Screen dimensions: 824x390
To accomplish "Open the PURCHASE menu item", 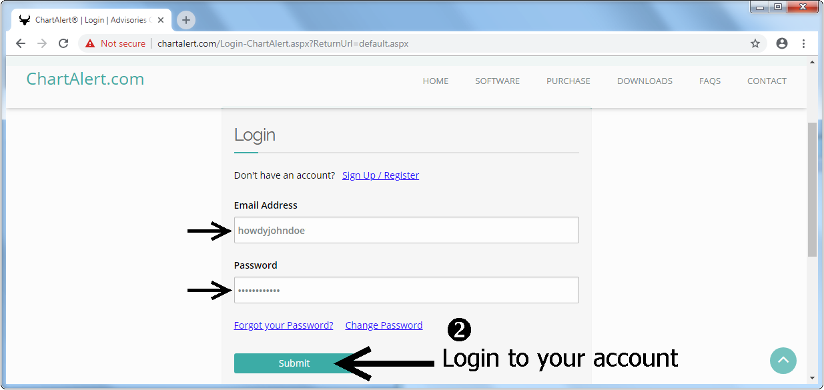I will tap(568, 81).
